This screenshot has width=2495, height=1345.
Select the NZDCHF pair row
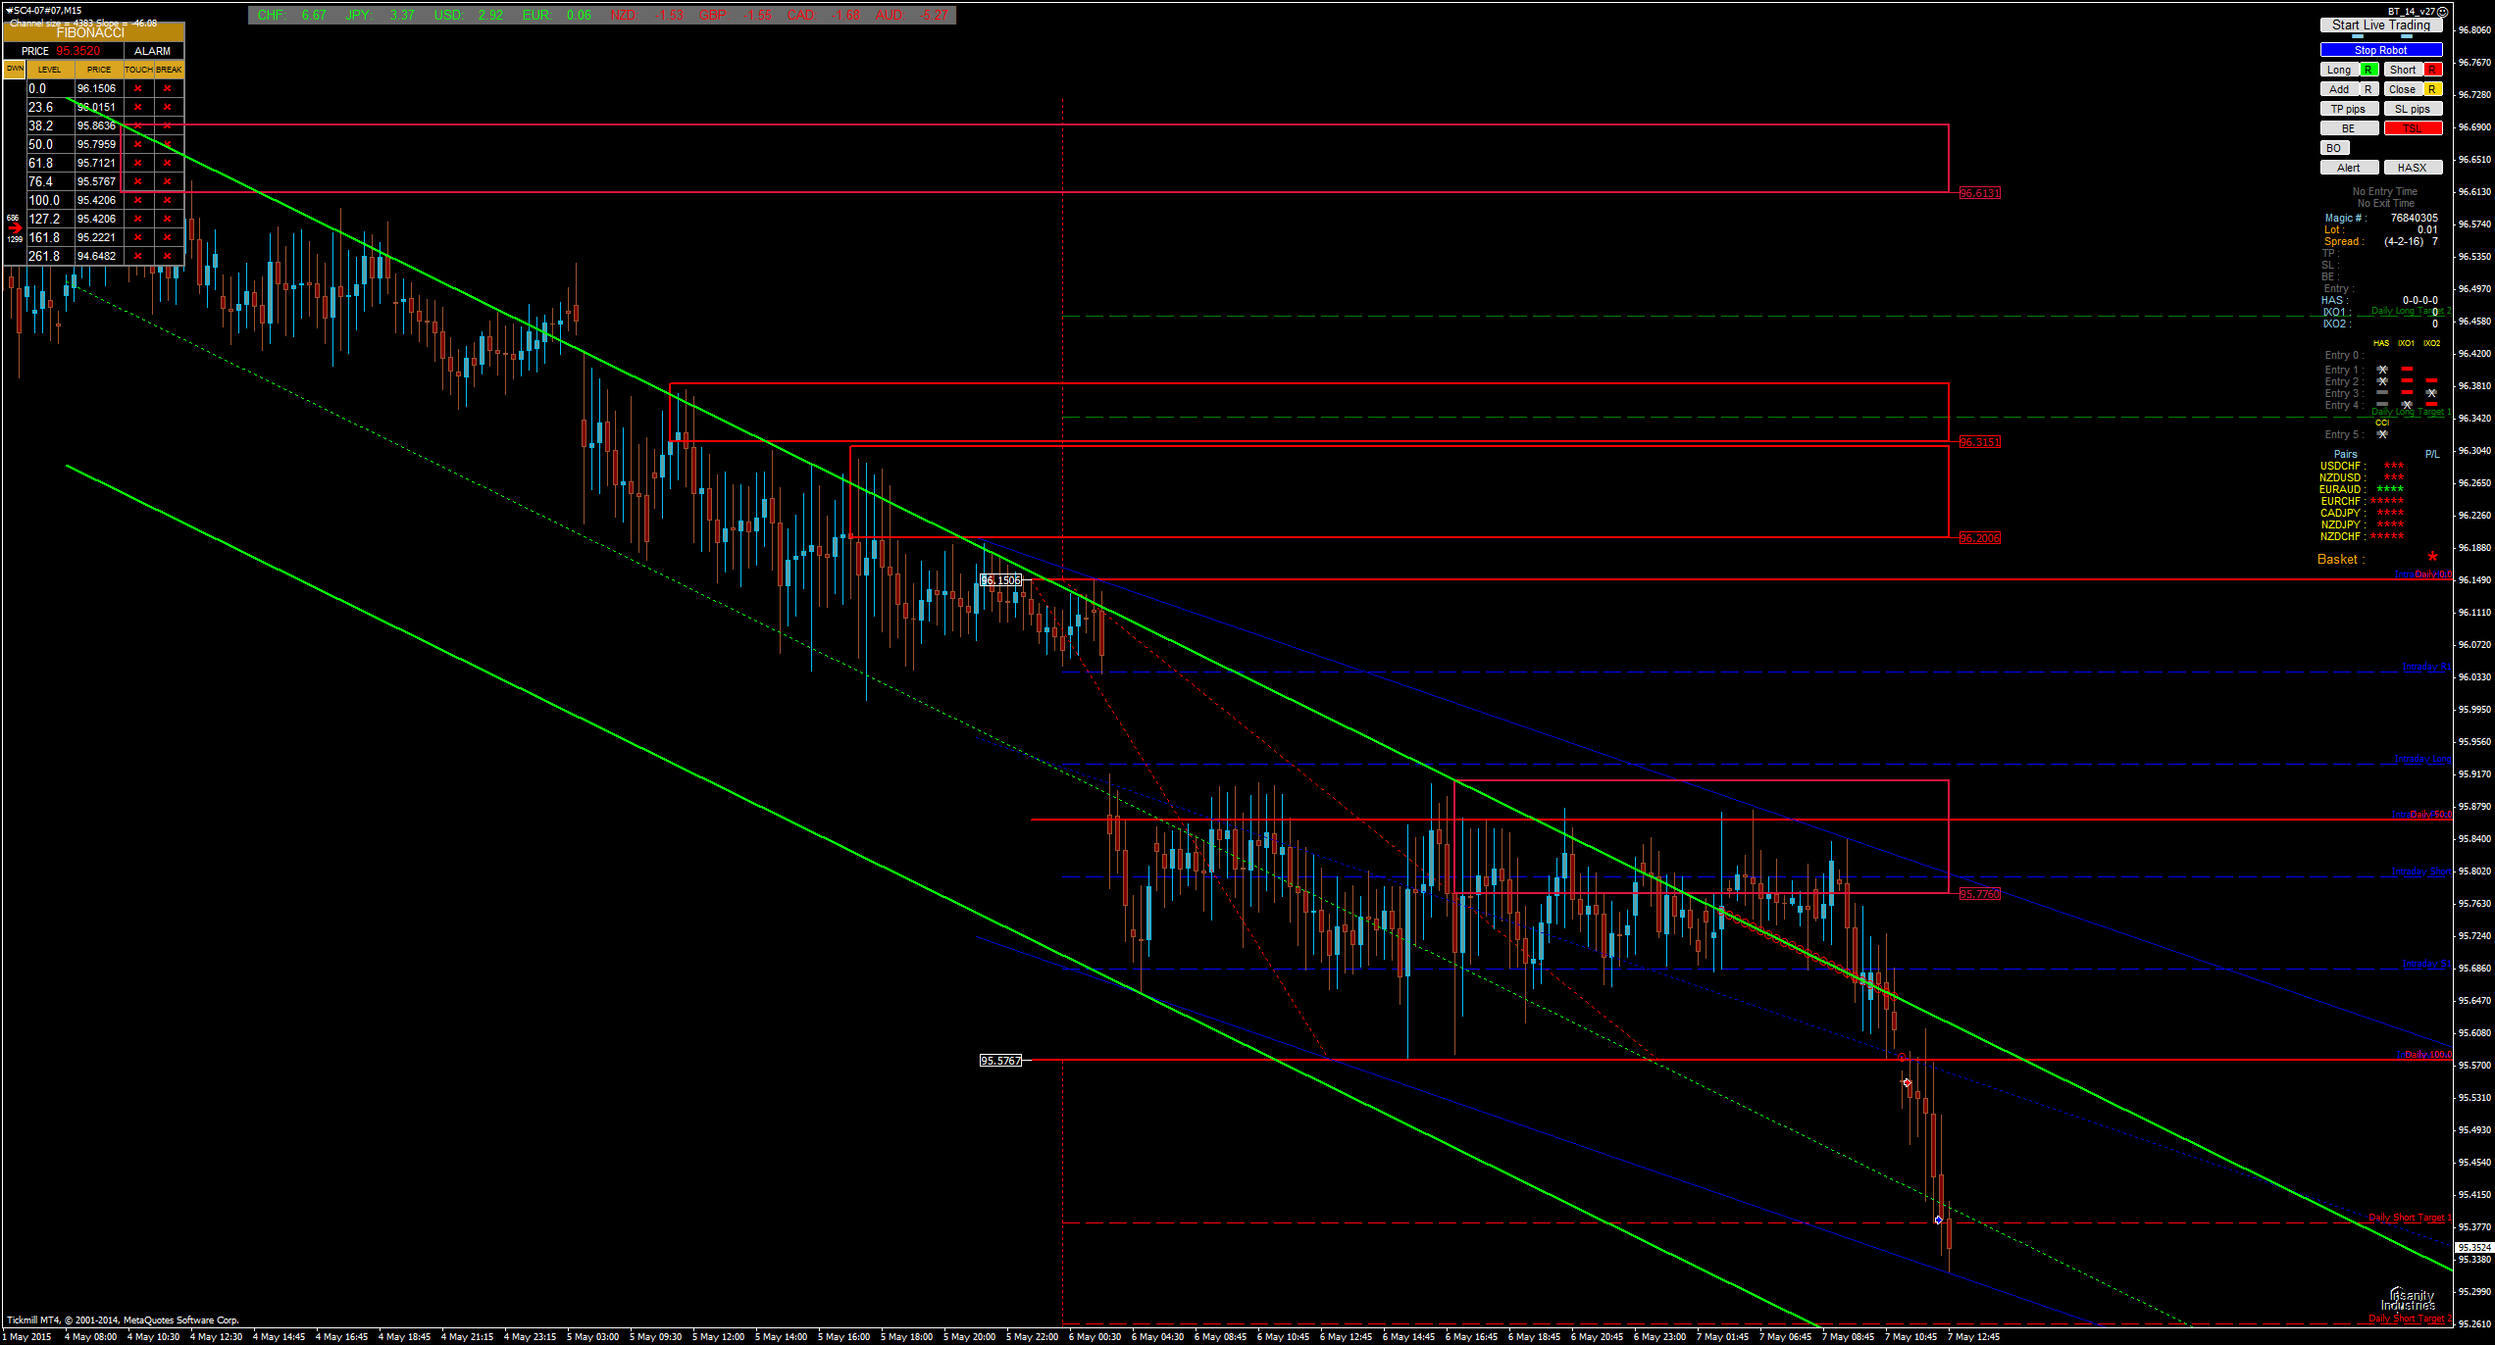click(x=2362, y=536)
